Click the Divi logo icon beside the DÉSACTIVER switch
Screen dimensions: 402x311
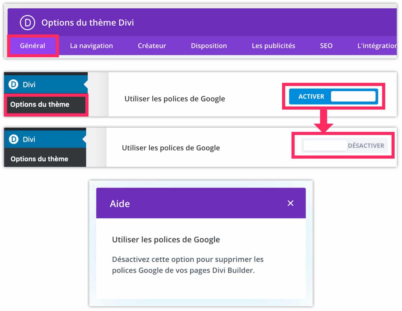click(x=14, y=139)
